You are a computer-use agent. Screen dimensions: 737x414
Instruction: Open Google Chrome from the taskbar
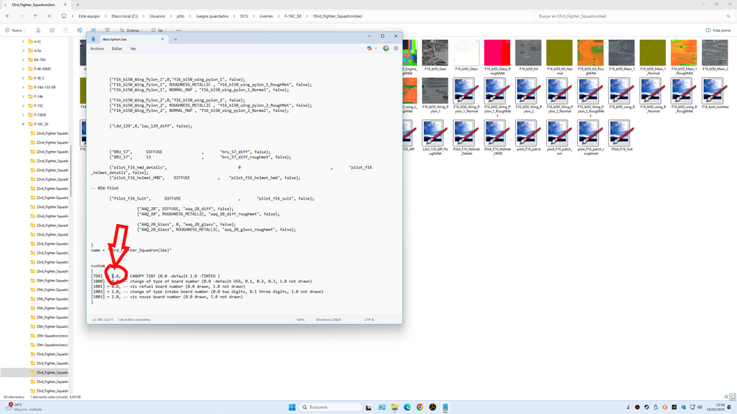[x=420, y=407]
